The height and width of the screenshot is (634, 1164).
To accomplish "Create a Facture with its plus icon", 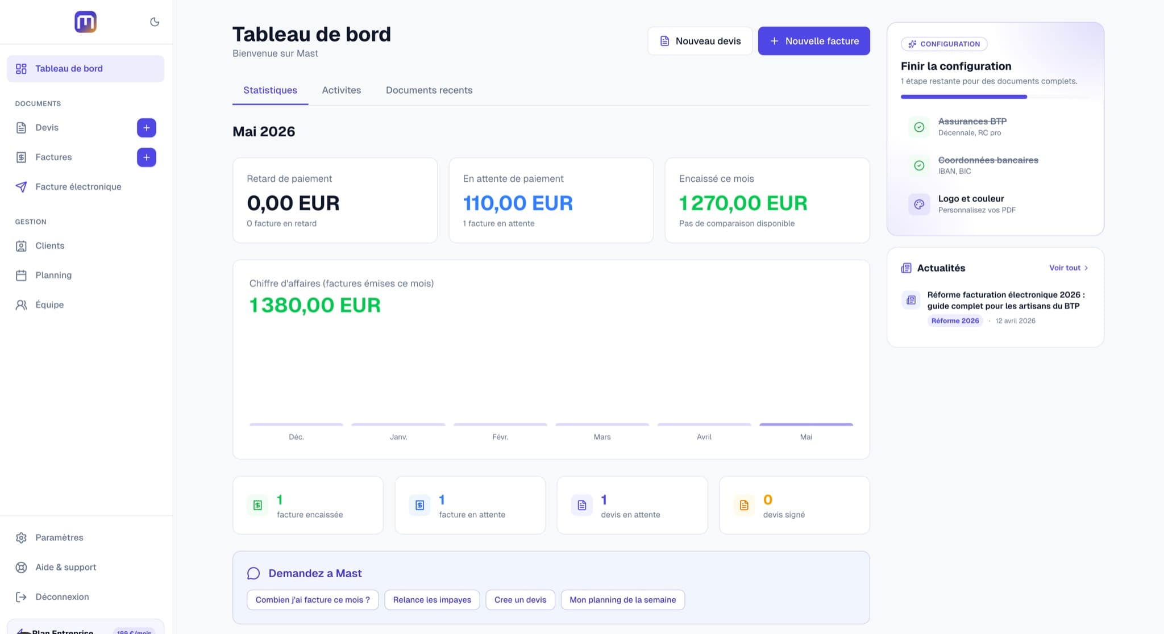I will tap(147, 157).
